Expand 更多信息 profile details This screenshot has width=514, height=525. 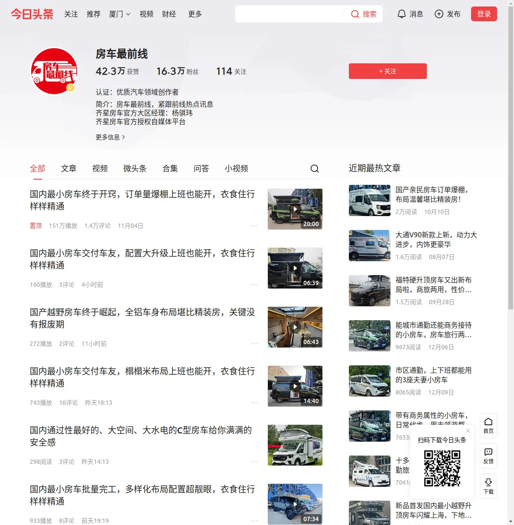coord(111,137)
